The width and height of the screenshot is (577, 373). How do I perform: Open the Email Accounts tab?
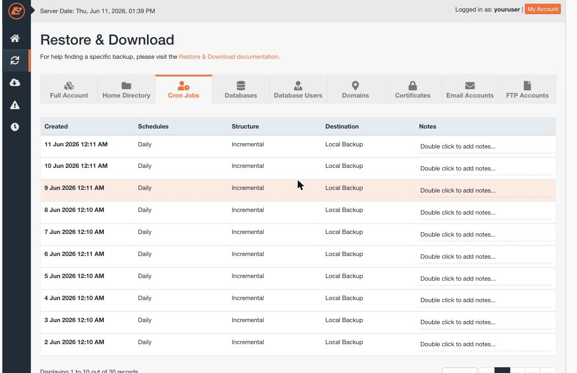(x=470, y=89)
